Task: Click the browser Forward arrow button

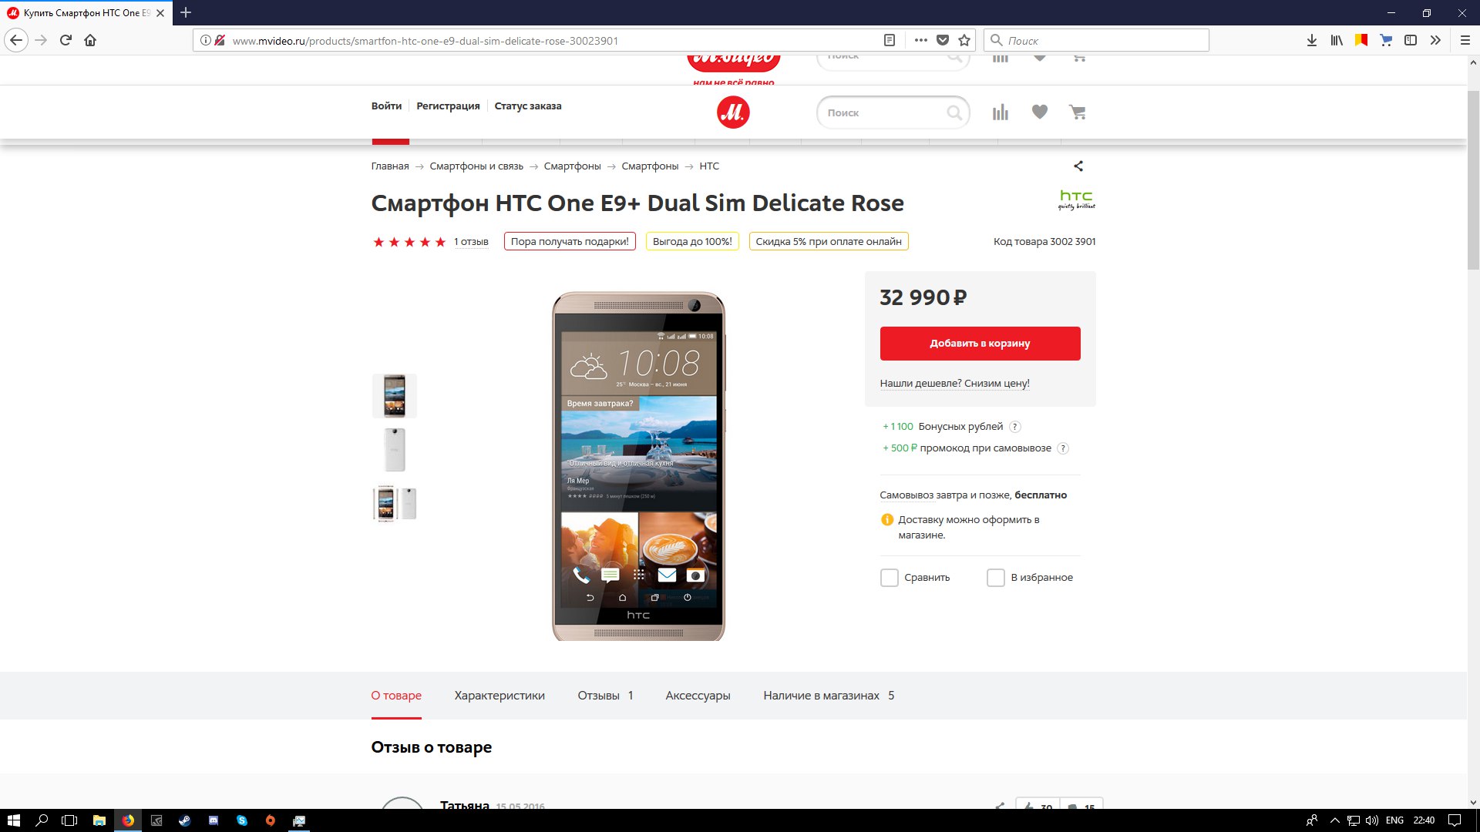Action: [42, 40]
